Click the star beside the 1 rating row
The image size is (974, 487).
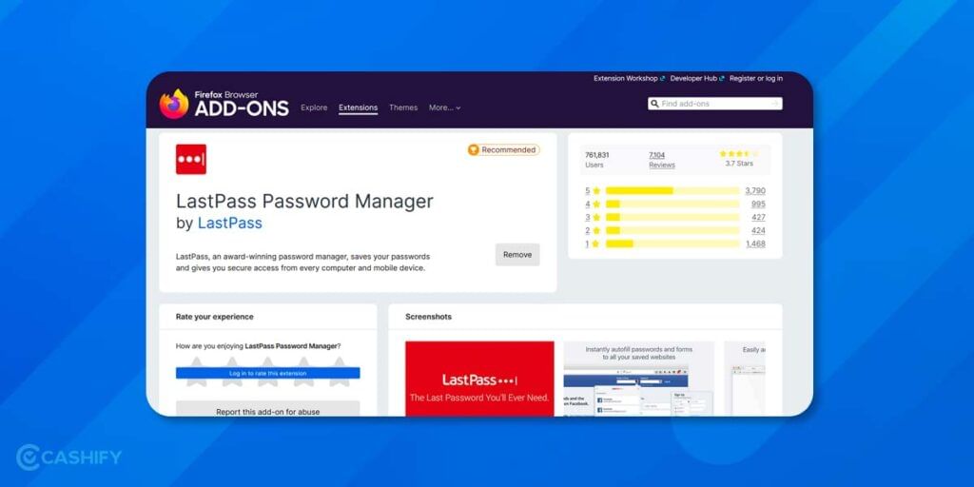[x=596, y=244]
